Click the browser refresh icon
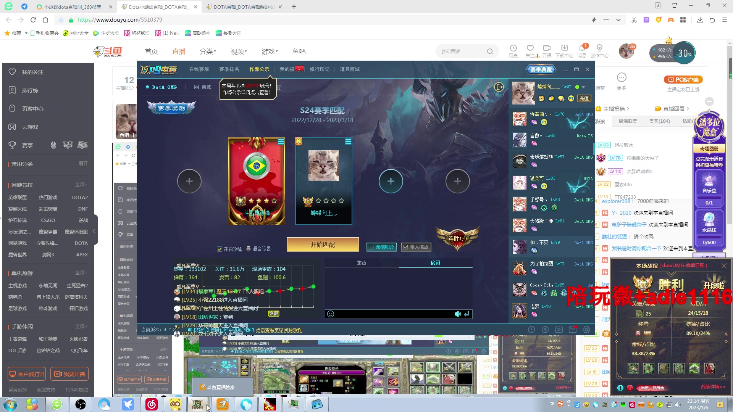Viewport: 733px width, 412px height. coord(33,20)
